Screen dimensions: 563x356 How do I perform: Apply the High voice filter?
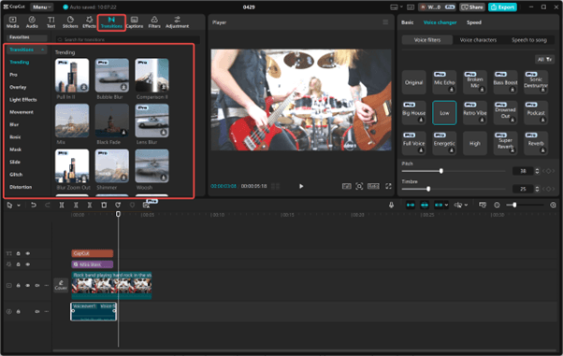click(x=475, y=143)
